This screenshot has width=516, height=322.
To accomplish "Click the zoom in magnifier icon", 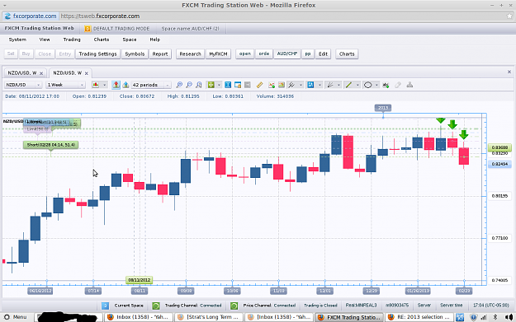I will [x=179, y=85].
